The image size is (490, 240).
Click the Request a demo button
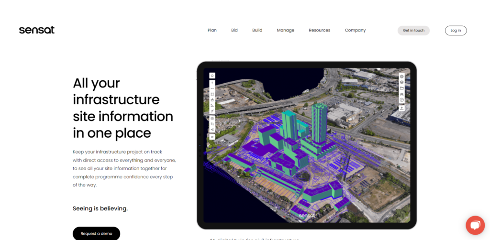tap(96, 233)
